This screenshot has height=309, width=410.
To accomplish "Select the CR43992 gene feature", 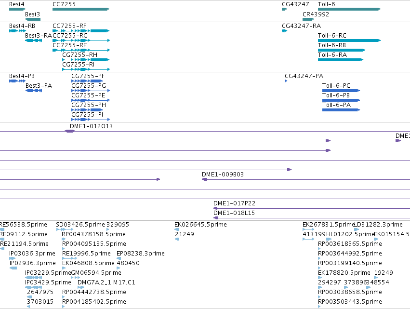I will [x=308, y=19].
